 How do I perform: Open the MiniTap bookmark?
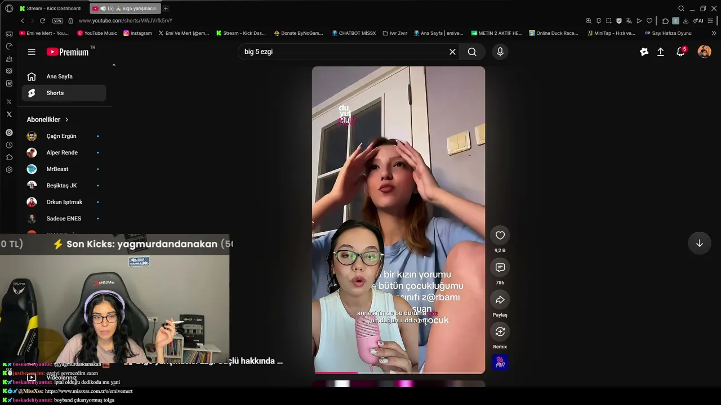tap(611, 33)
